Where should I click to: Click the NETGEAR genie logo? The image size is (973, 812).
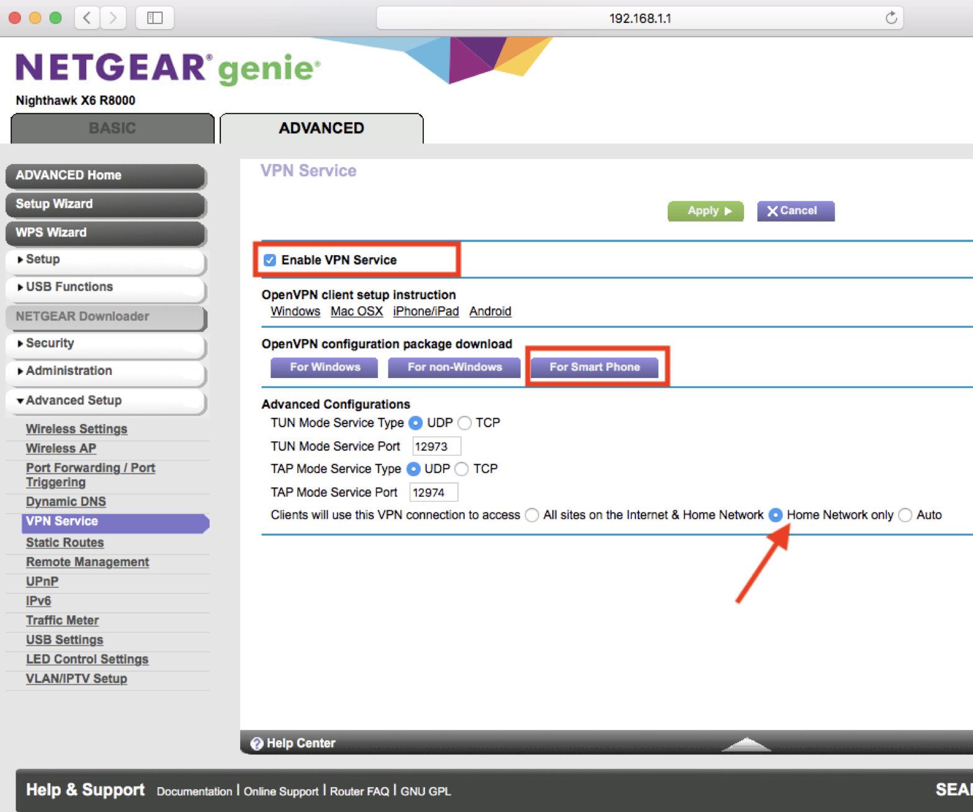[168, 68]
